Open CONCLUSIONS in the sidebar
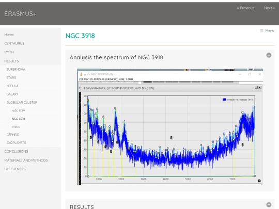This screenshot has height=209, width=279. (16, 151)
